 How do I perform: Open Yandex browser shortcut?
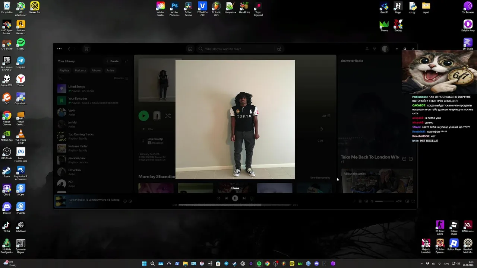pyautogui.click(x=20, y=80)
